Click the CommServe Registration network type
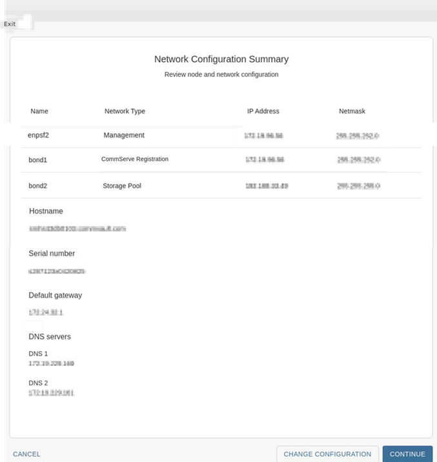 (x=134, y=159)
